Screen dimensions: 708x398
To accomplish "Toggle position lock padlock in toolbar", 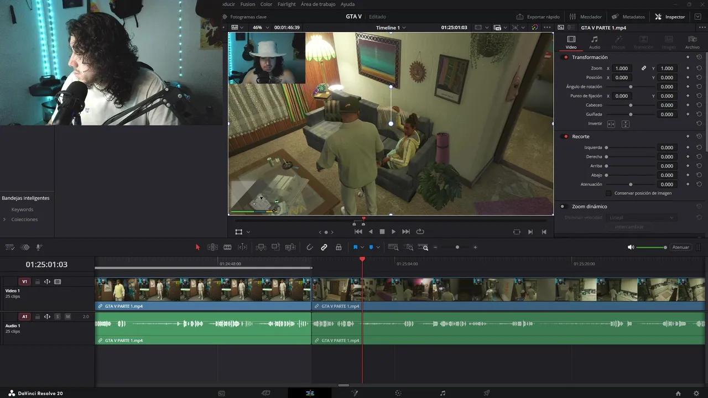I will point(339,247).
